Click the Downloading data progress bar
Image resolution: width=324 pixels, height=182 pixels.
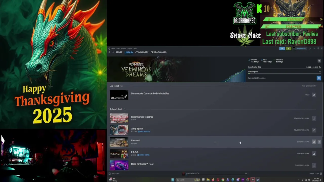(x=285, y=69)
